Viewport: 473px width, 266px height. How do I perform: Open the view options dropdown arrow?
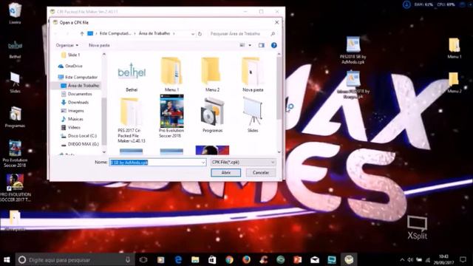coord(250,45)
